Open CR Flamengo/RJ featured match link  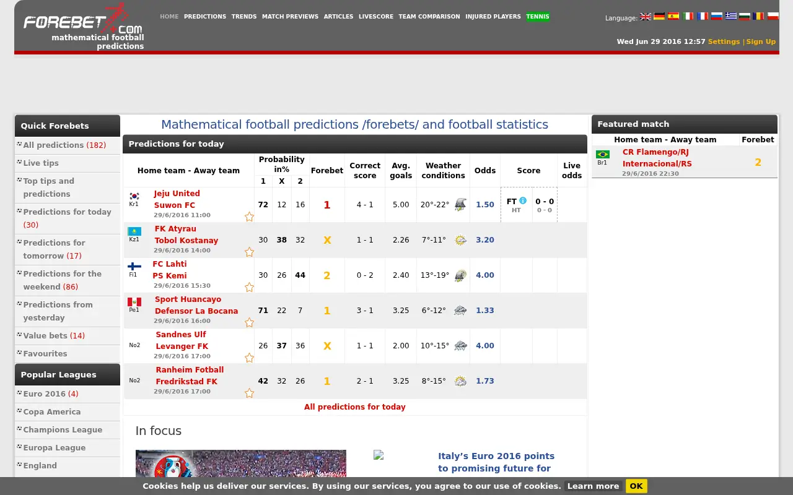[655, 152]
